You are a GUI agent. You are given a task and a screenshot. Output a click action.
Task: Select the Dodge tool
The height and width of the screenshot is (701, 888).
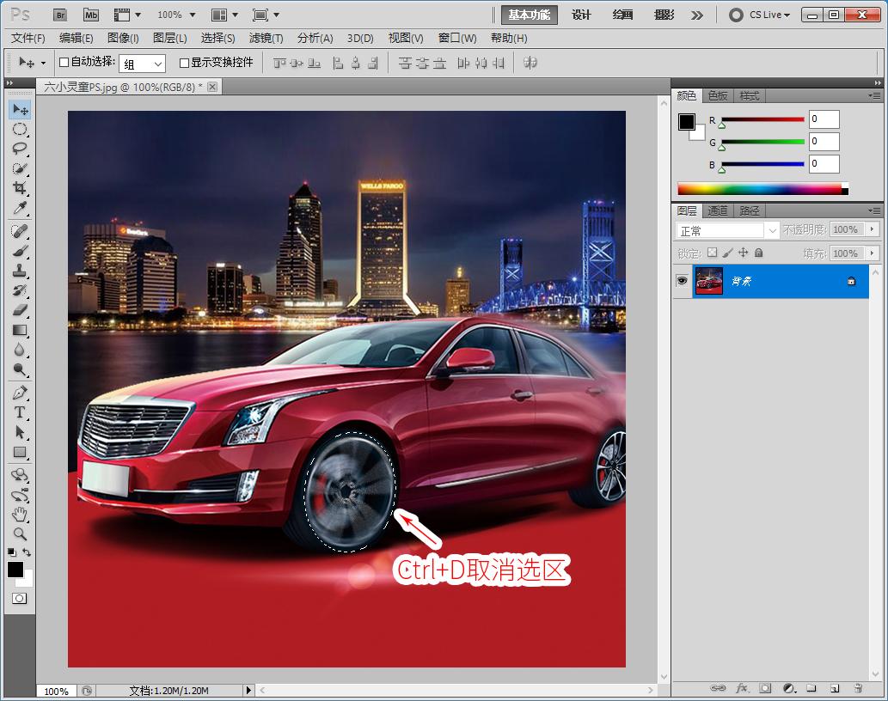coord(20,369)
